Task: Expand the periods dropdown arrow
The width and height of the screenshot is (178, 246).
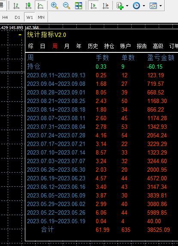Action: click(144, 6)
